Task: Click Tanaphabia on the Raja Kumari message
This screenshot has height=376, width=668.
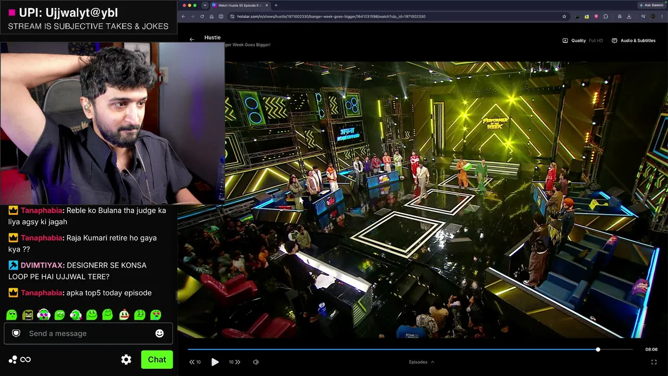Action: click(x=42, y=238)
